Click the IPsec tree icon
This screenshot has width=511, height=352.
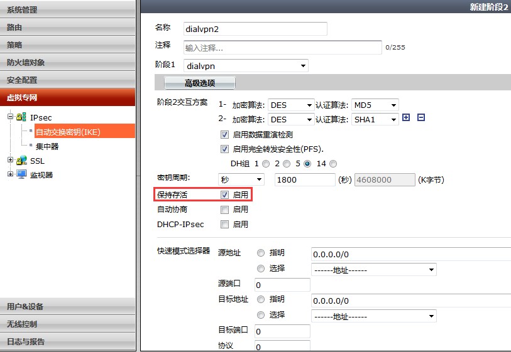pos(21,117)
